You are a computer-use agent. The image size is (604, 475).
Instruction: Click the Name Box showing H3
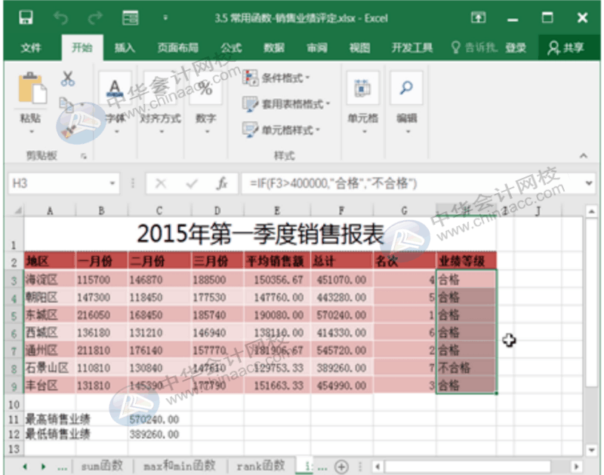58,183
